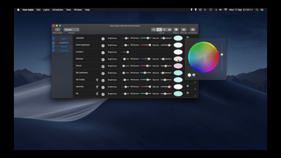Open the Upstairs color swatch

click(178, 38)
